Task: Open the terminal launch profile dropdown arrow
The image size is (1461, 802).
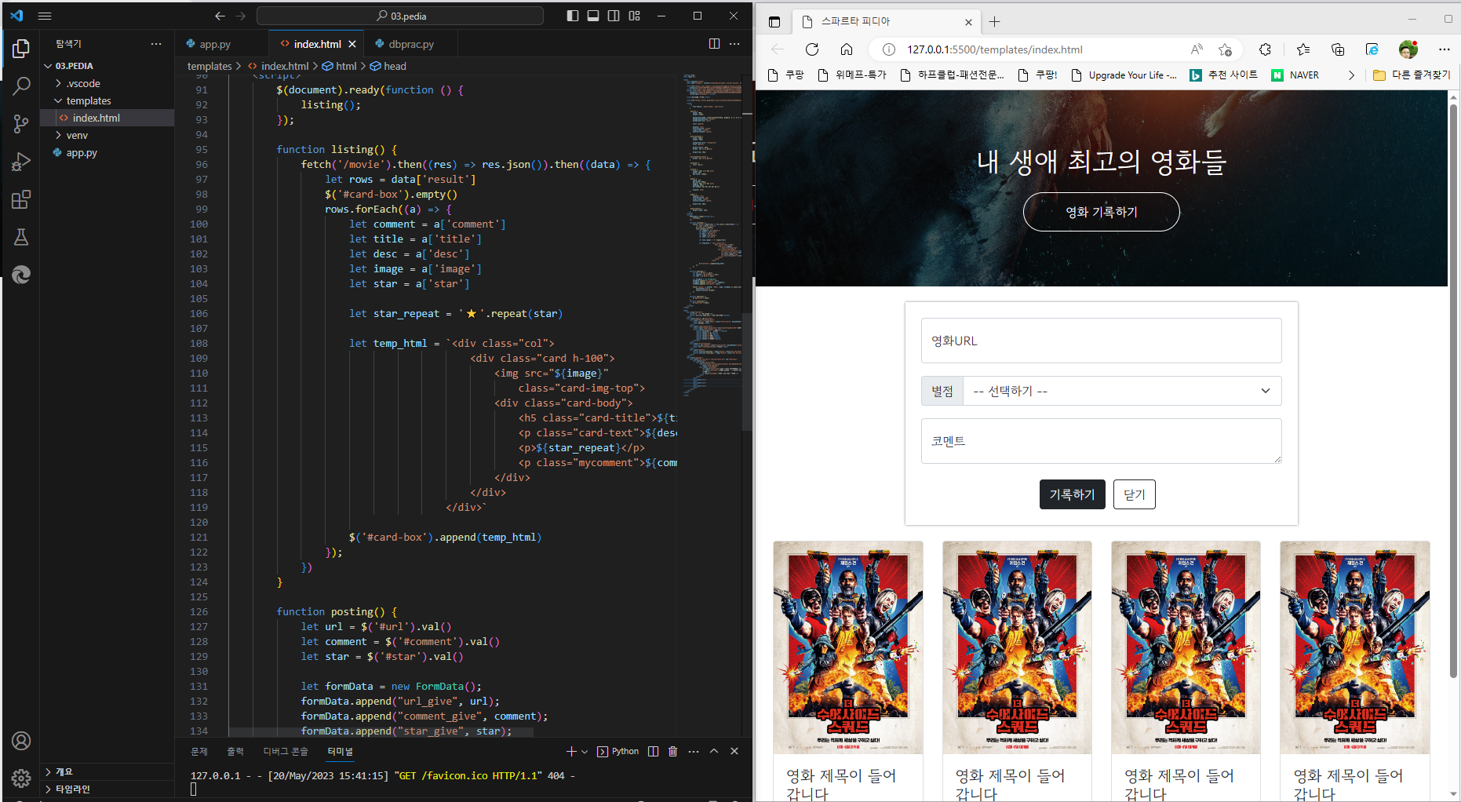Action: [585, 752]
